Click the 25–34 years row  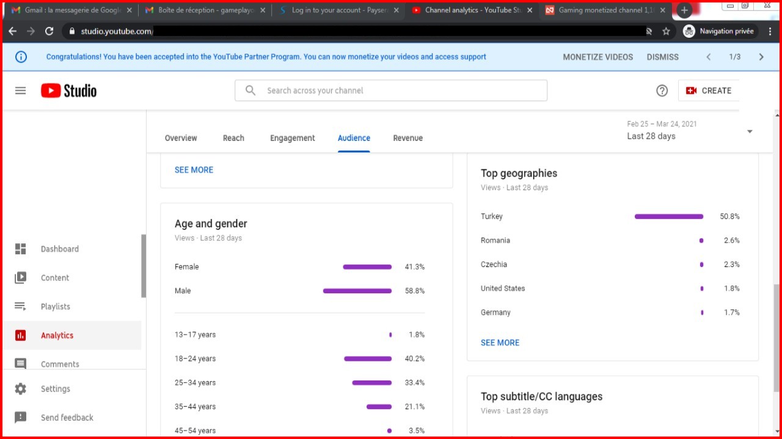click(300, 383)
